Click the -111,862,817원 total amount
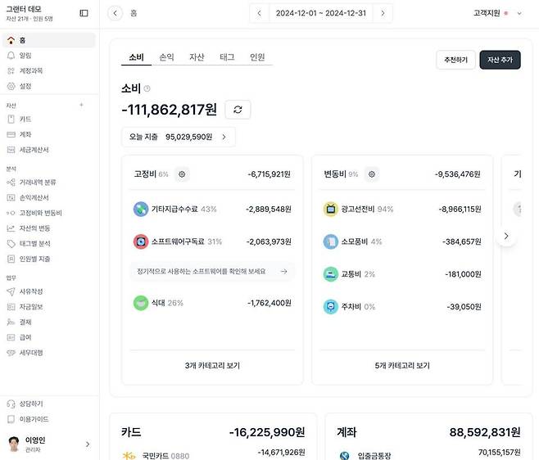Viewport: 539px width, 460px height. tap(169, 110)
